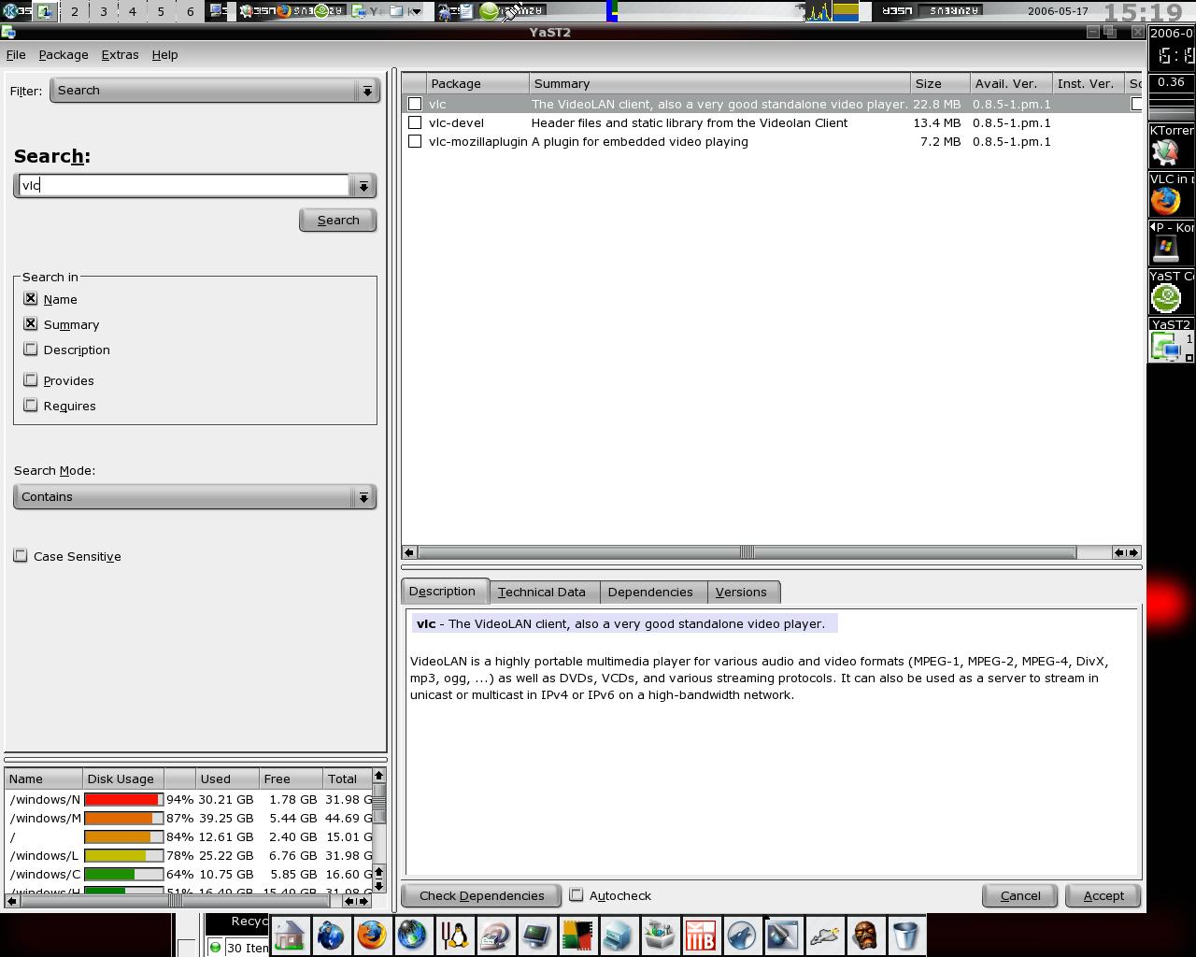Viewport: 1196px width, 957px height.
Task: Enable the Case Sensitive option
Action: tap(21, 556)
